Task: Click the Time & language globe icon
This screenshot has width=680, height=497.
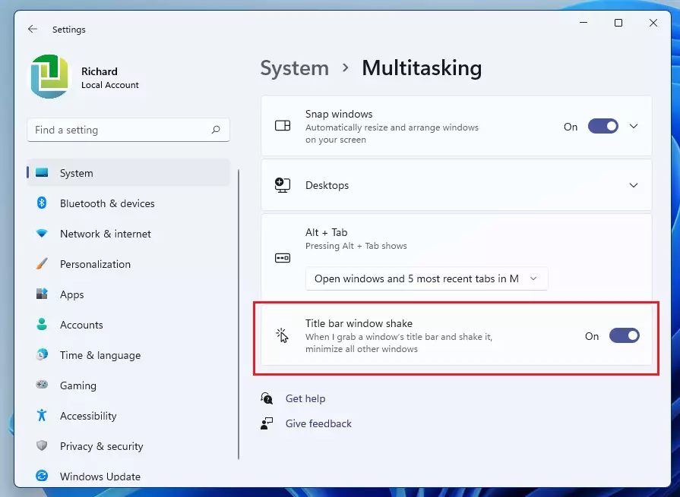Action: 42,354
